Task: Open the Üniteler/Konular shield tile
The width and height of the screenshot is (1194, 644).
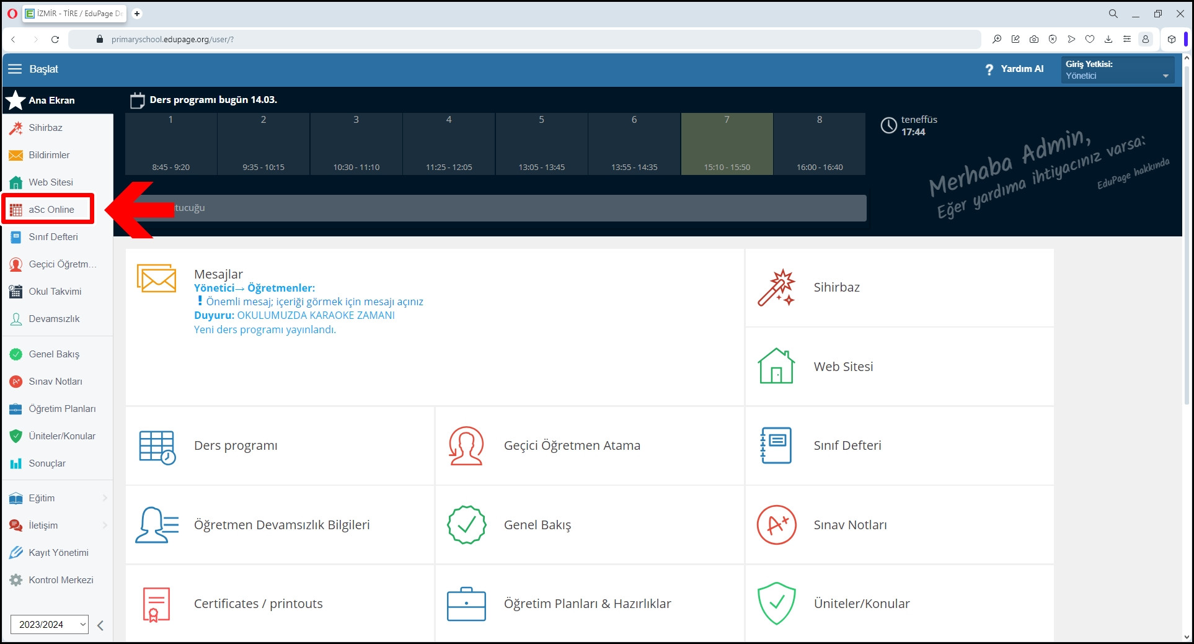Action: click(x=900, y=604)
